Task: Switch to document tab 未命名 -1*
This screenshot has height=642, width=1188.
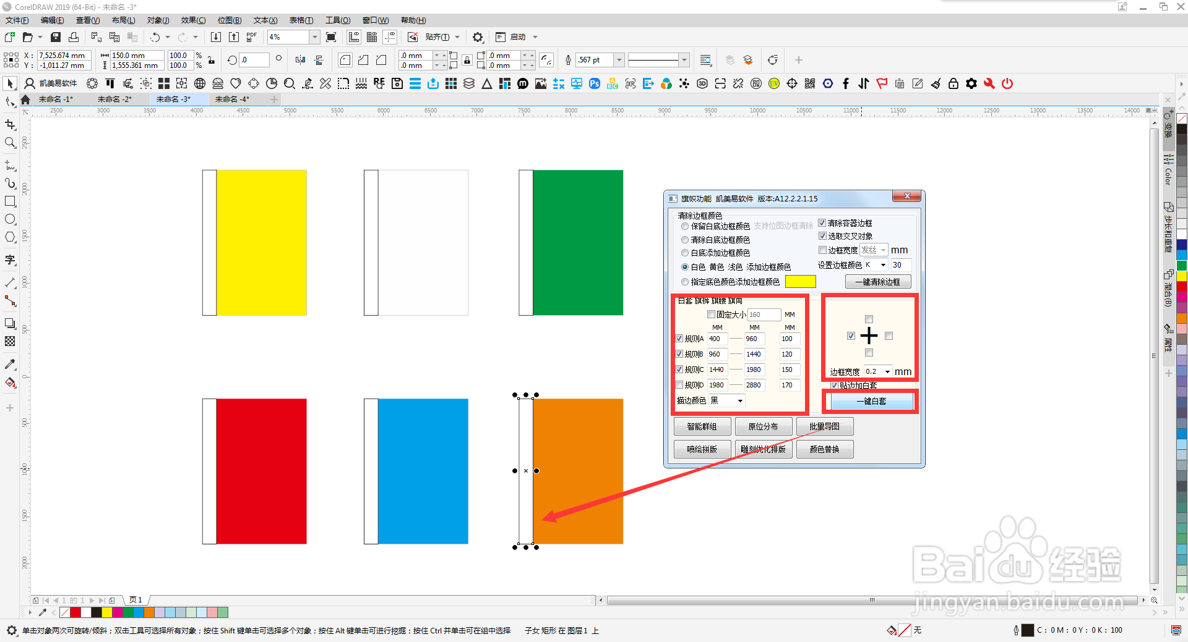Action: (56, 99)
